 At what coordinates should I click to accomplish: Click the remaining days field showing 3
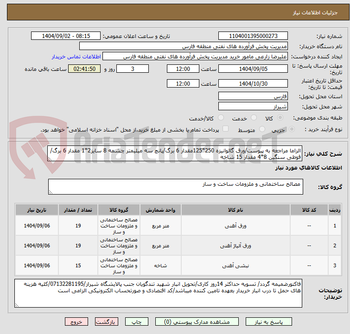pos(133,69)
